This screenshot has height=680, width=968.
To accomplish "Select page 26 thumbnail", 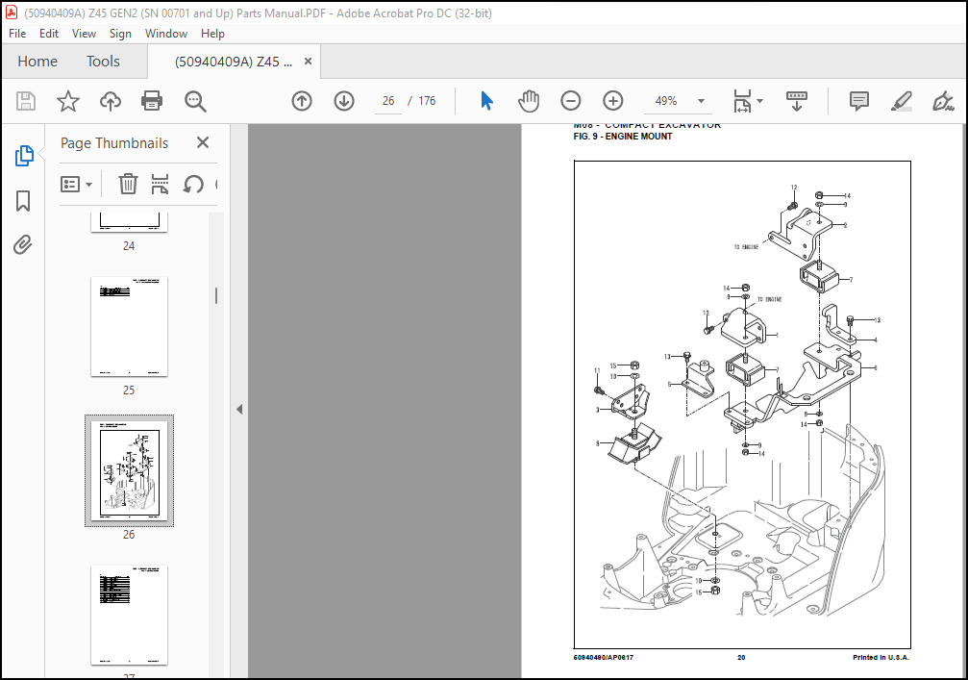I will pos(129,470).
